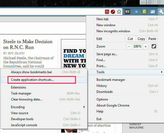Click the 100% zoom value

point(137,46)
